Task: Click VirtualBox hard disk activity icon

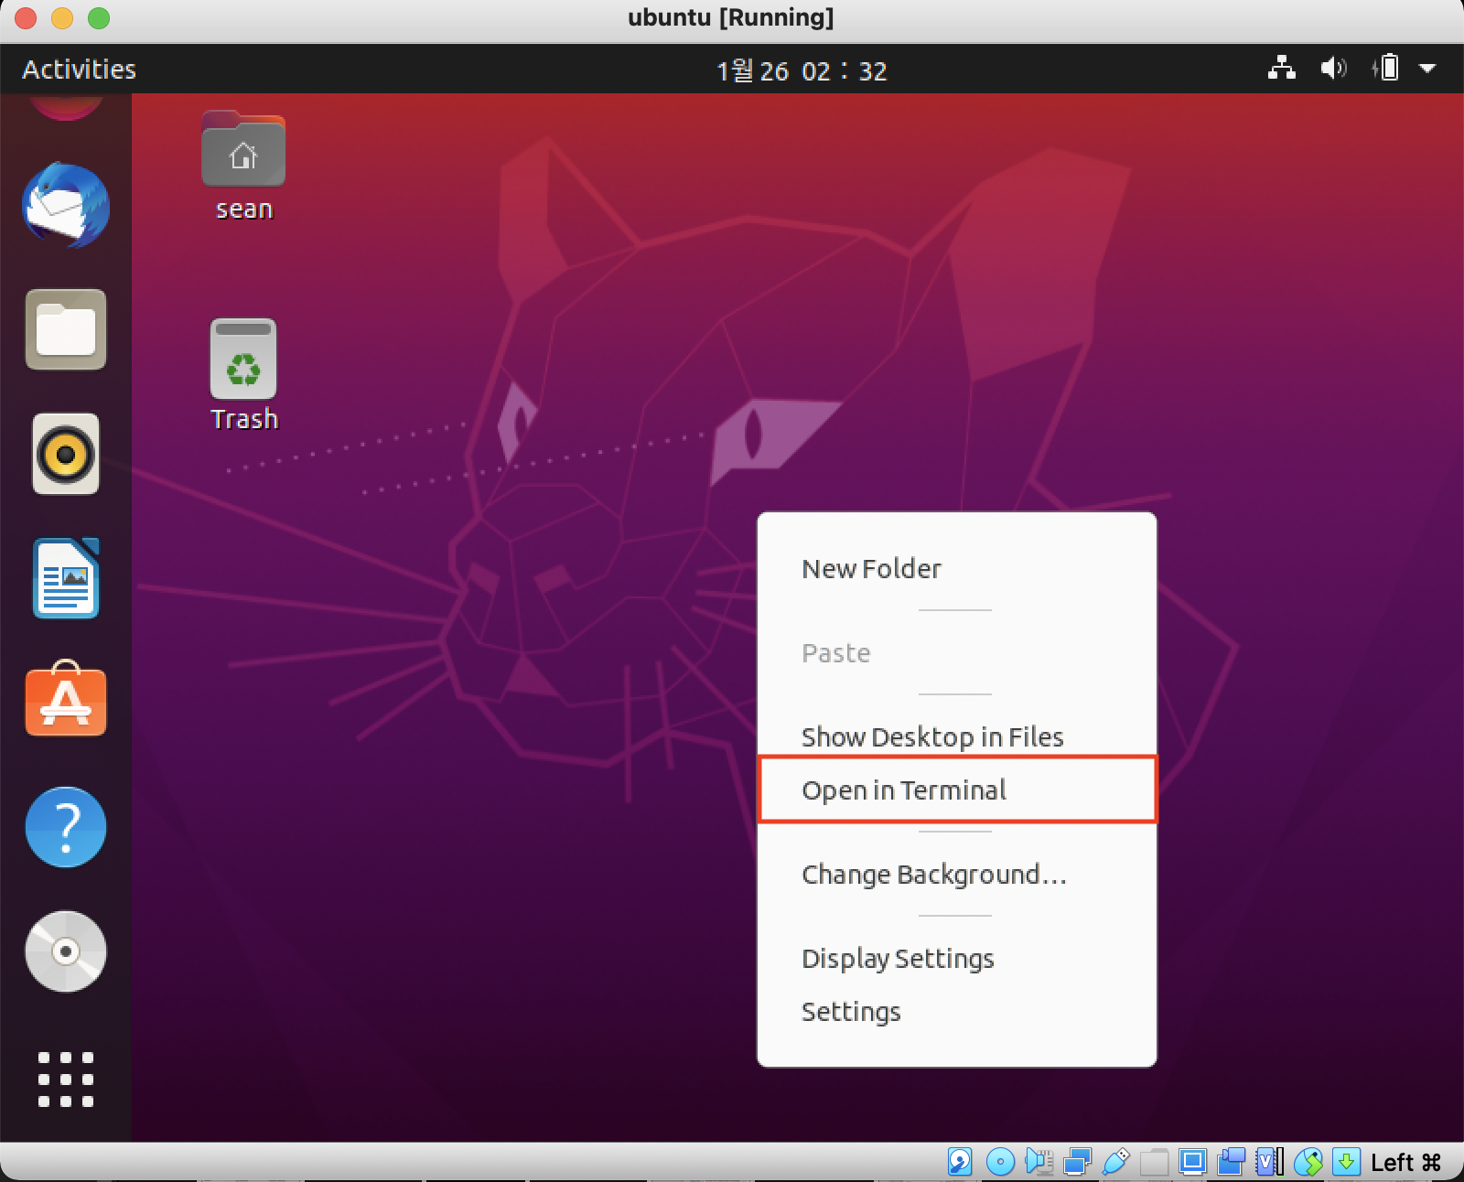Action: tap(960, 1162)
